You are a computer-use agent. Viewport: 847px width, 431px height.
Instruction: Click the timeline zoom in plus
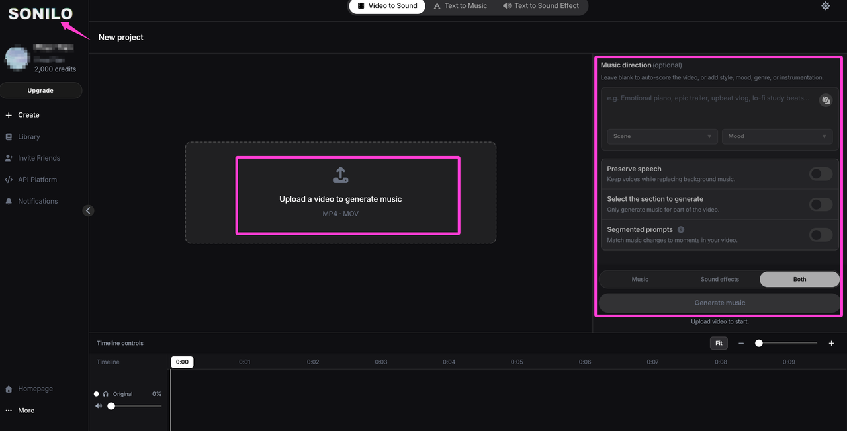tap(832, 343)
